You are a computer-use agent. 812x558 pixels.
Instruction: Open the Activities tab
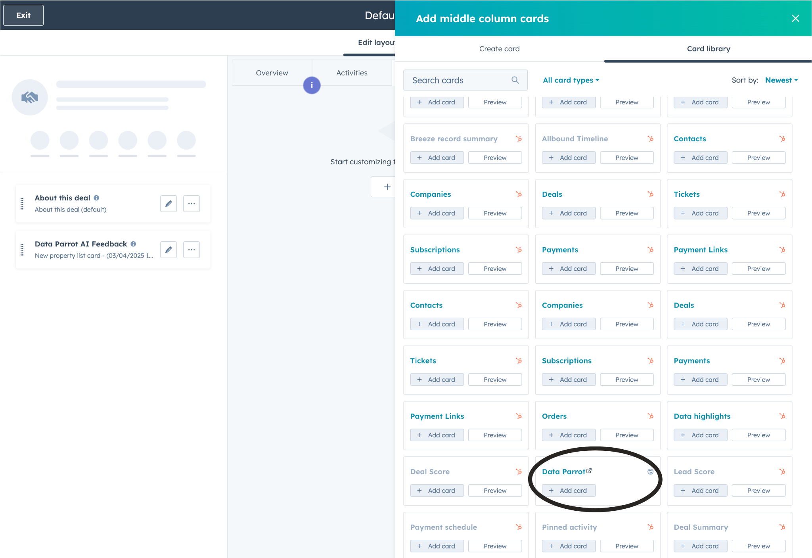352,73
